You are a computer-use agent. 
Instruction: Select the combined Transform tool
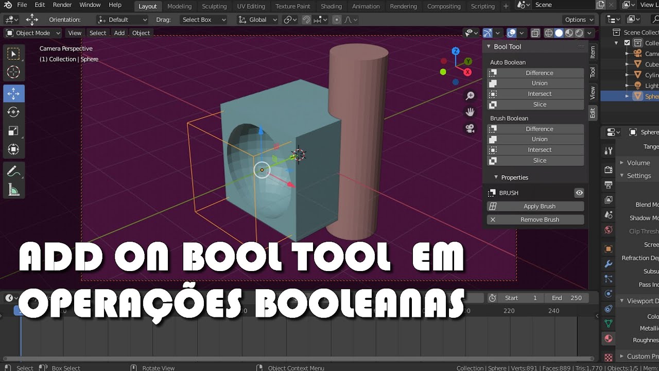(14, 149)
